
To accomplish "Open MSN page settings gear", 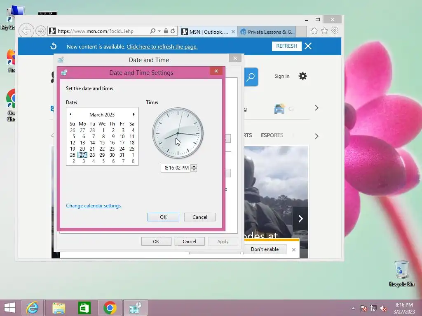I will point(303,76).
